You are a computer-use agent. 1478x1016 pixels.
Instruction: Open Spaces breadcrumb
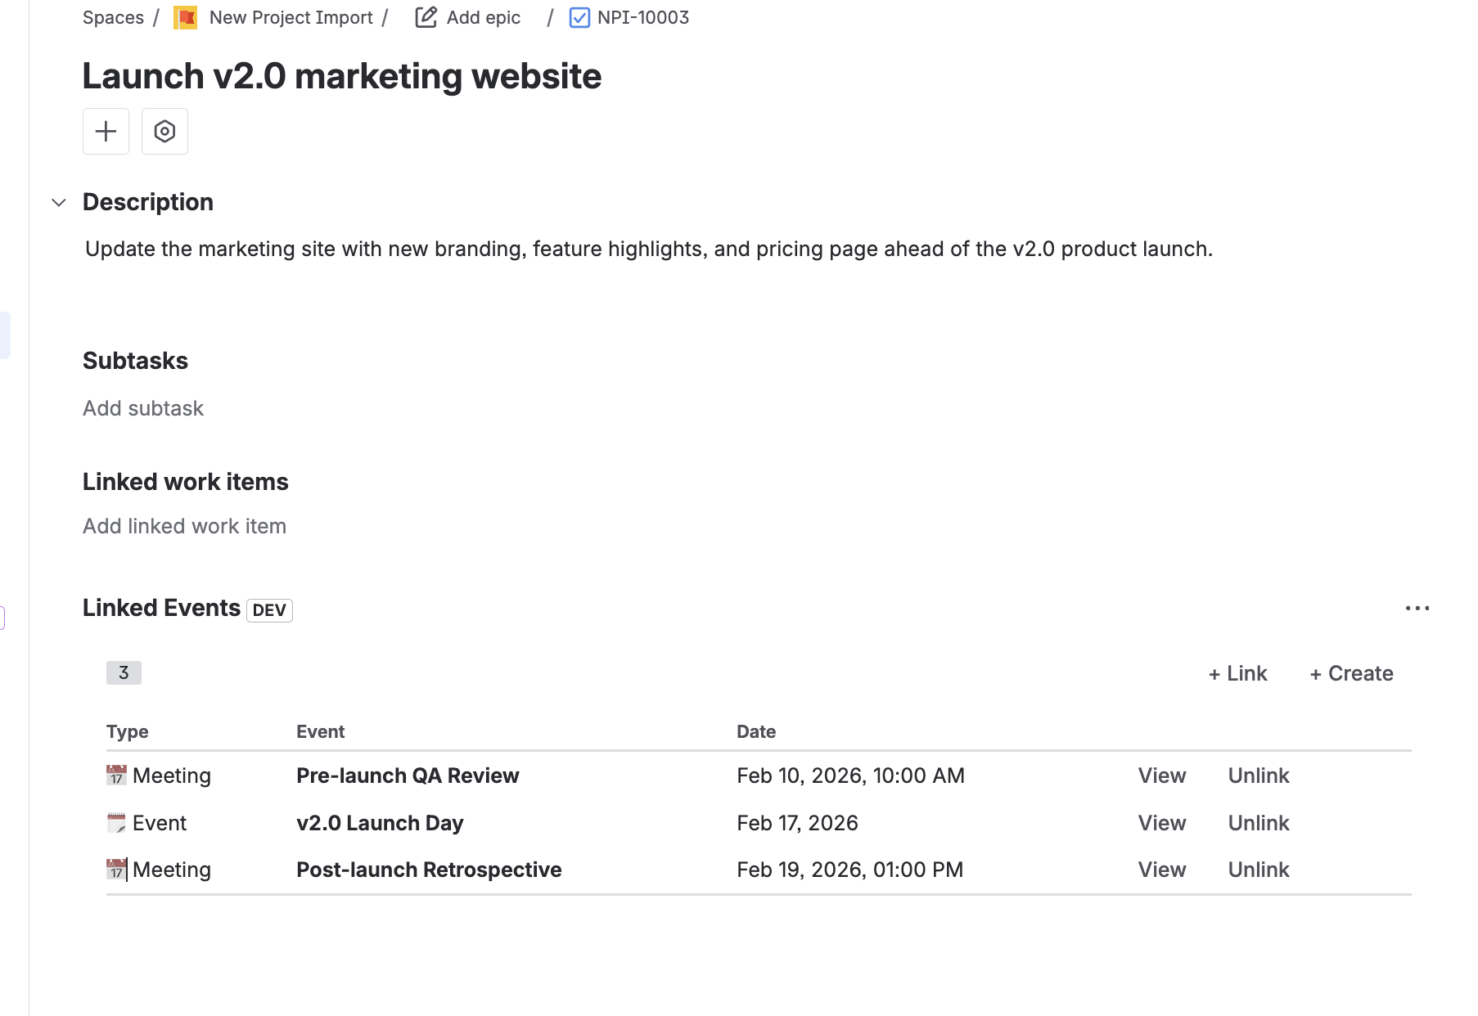113,17
